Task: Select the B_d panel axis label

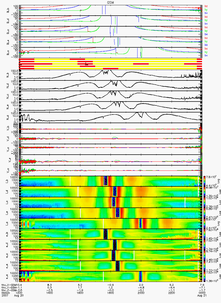Action: [8, 21]
